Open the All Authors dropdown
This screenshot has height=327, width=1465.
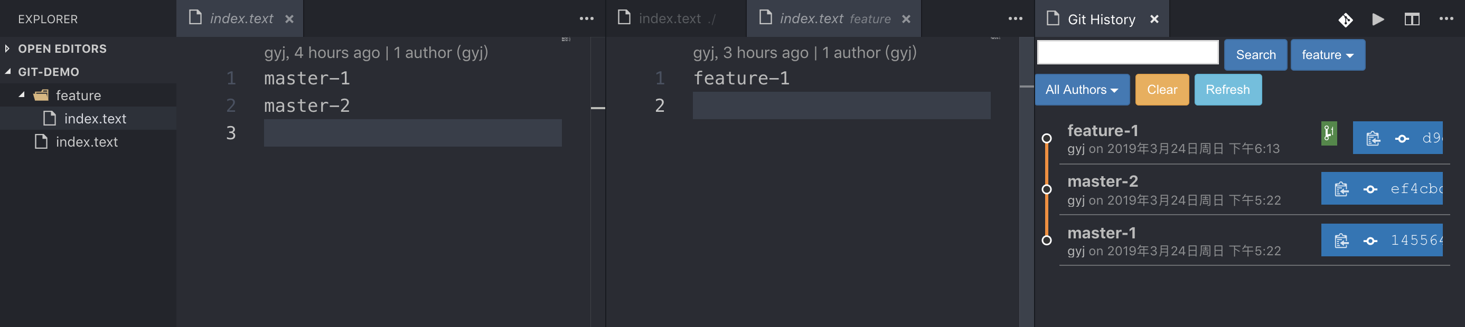click(x=1081, y=90)
